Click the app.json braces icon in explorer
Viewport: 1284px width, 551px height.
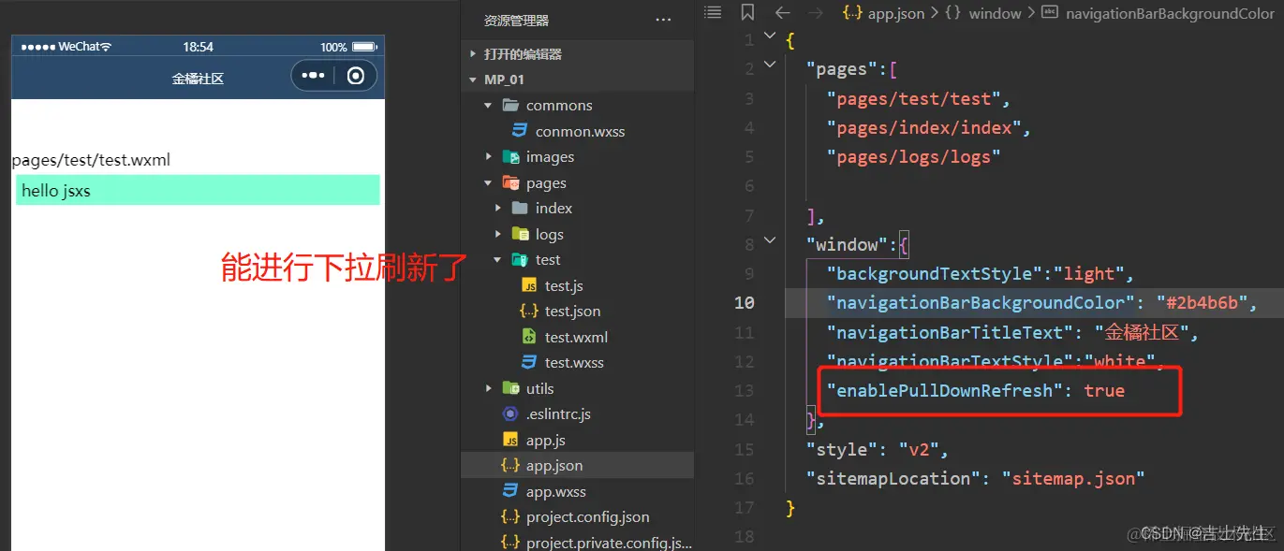point(510,465)
